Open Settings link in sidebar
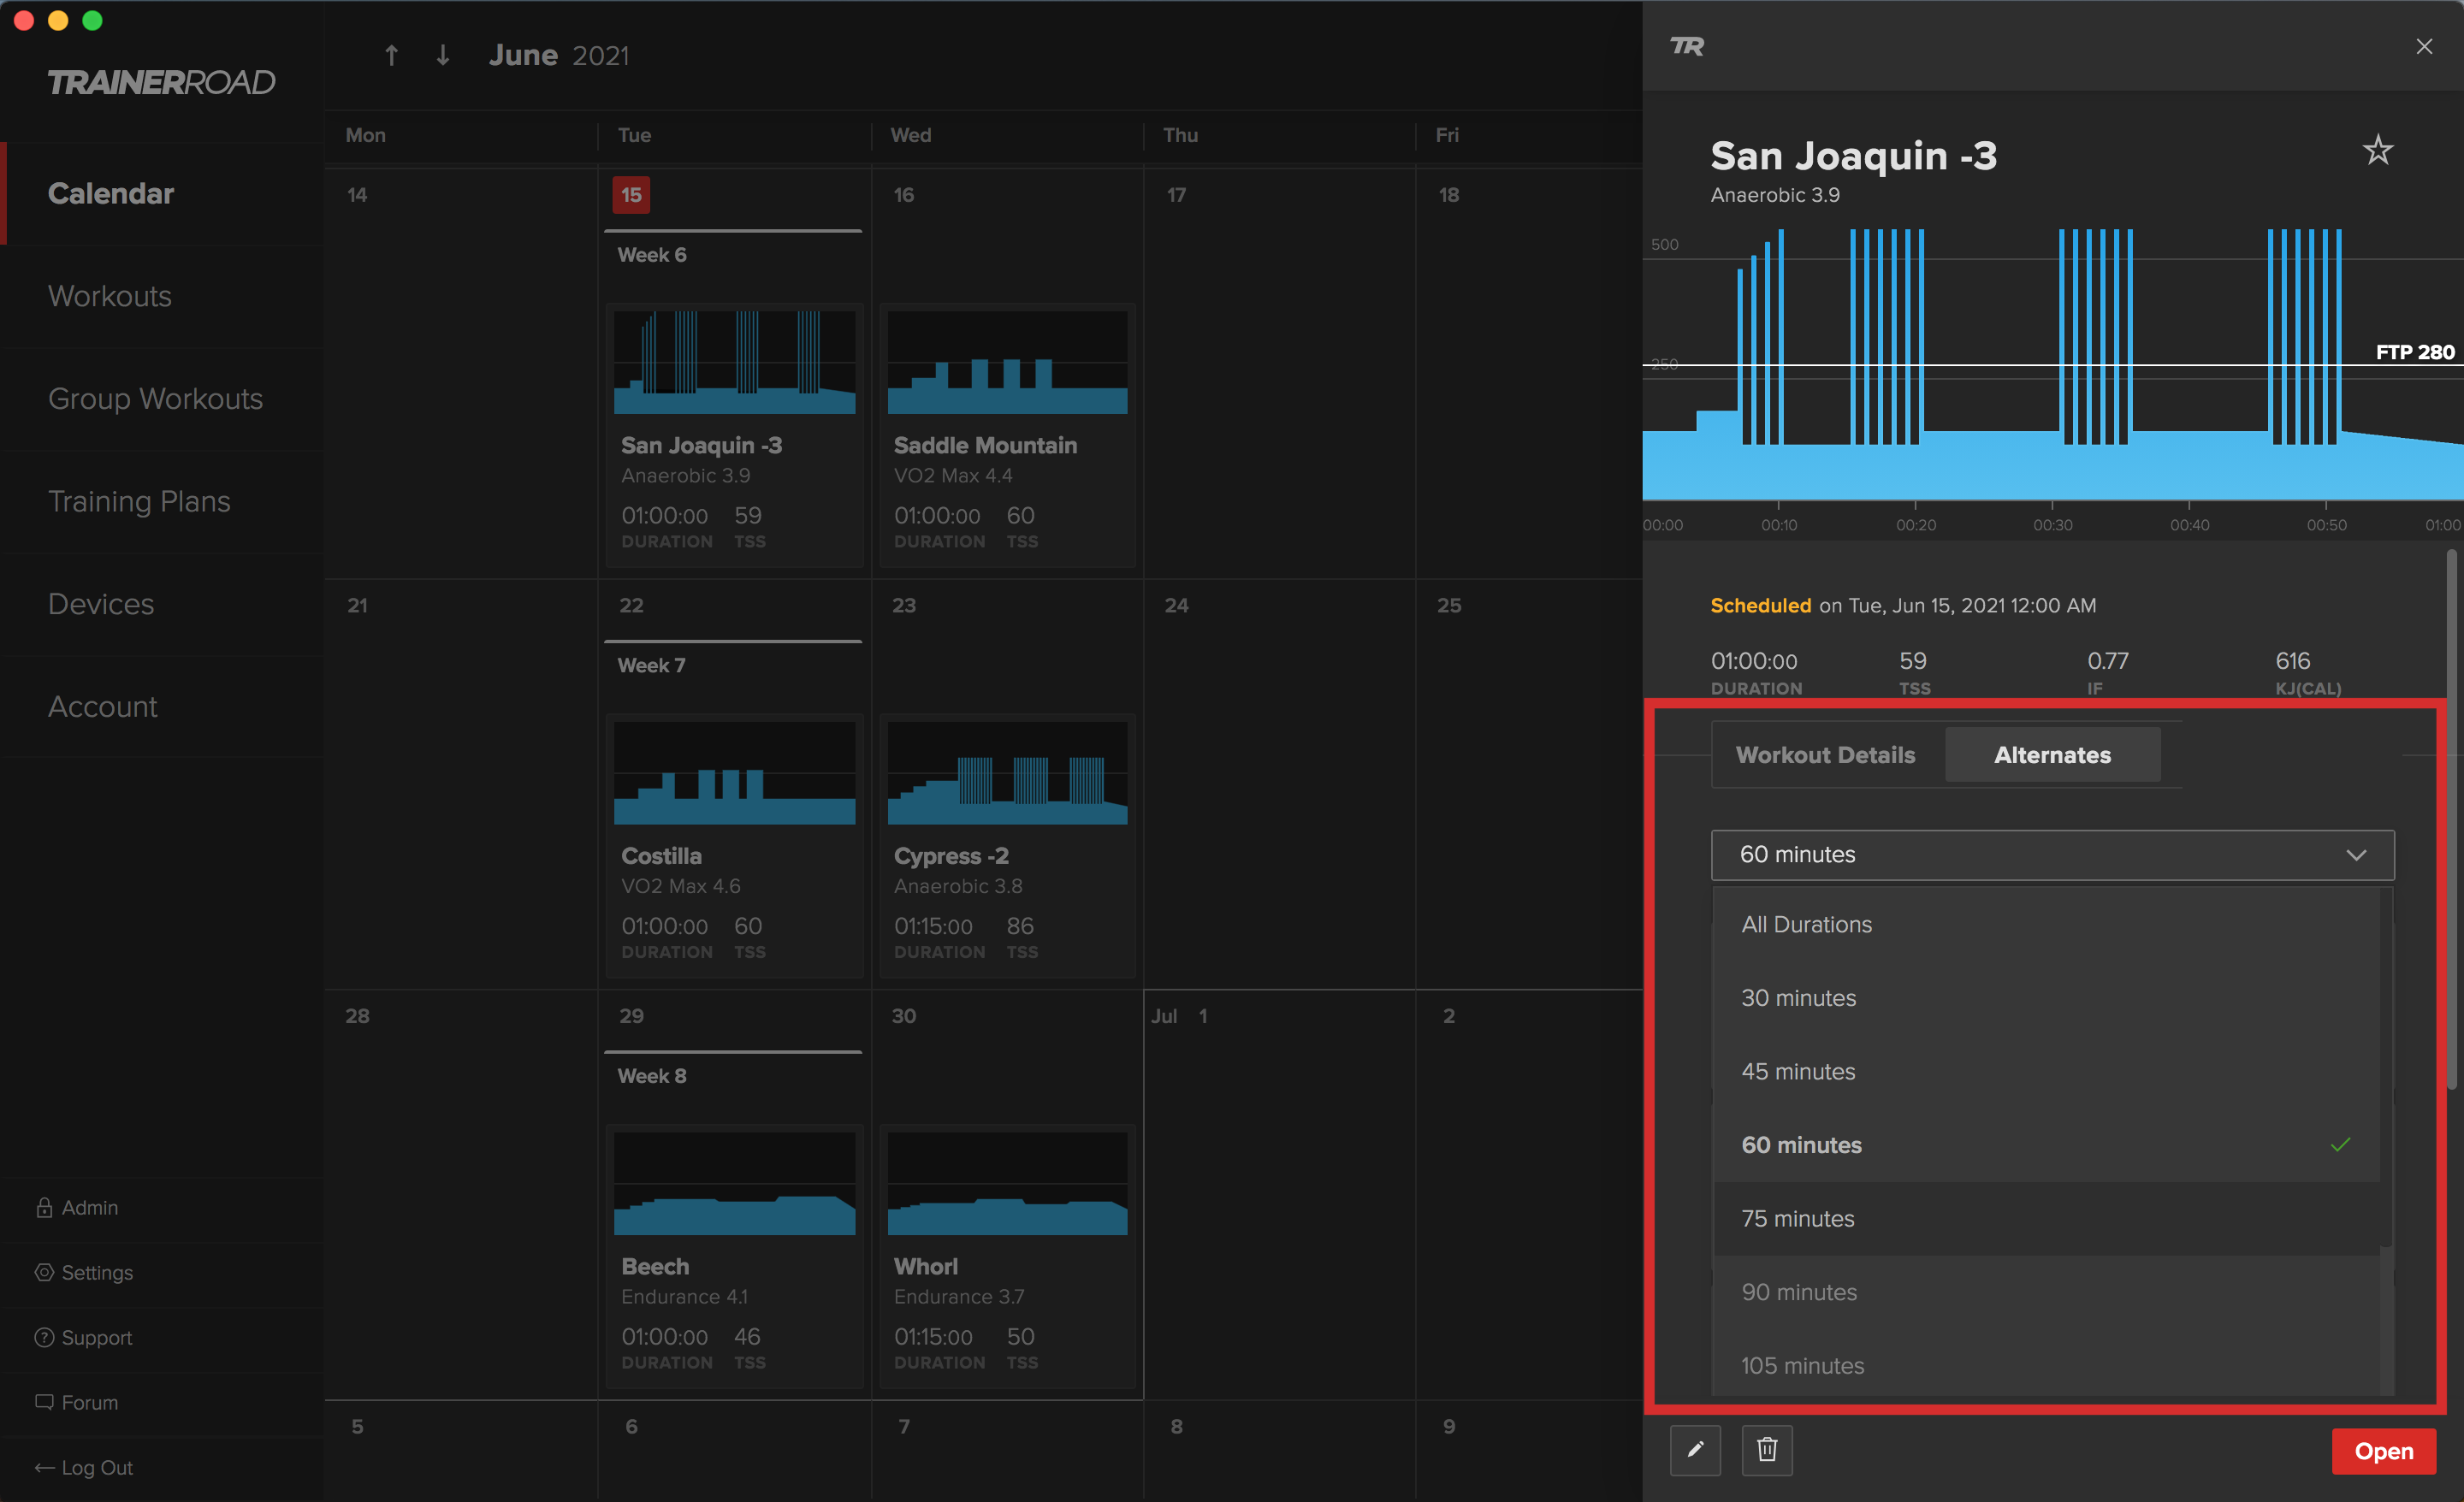Image resolution: width=2464 pixels, height=1502 pixels. (x=97, y=1272)
